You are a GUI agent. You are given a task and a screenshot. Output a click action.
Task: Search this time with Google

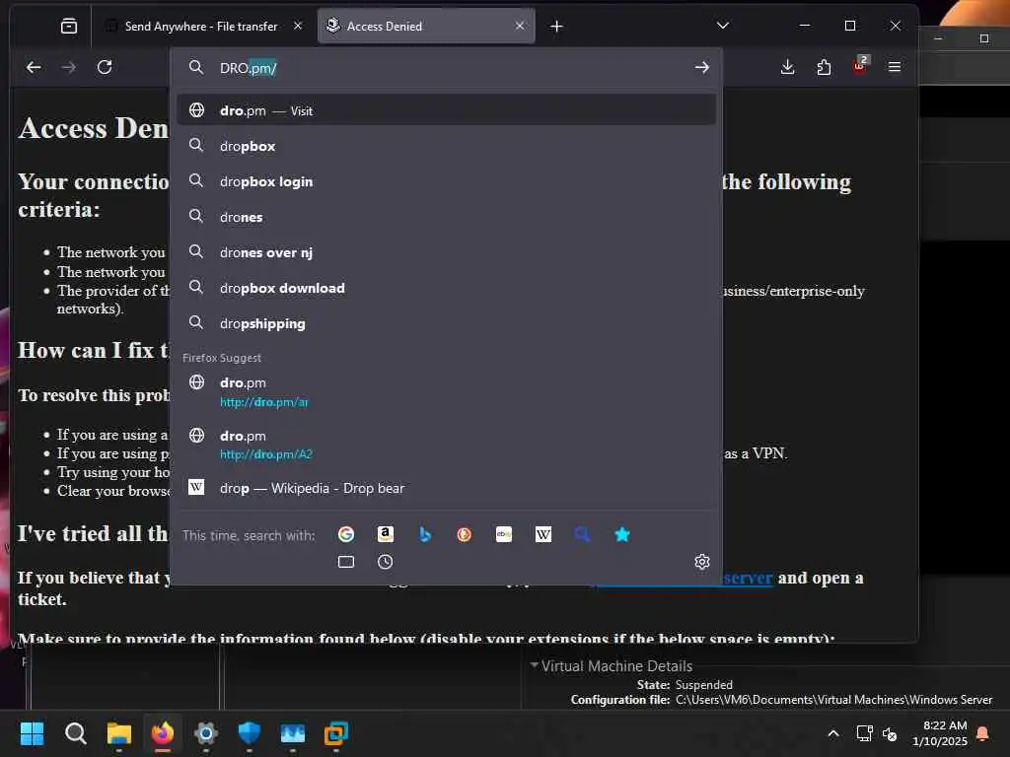(x=346, y=534)
